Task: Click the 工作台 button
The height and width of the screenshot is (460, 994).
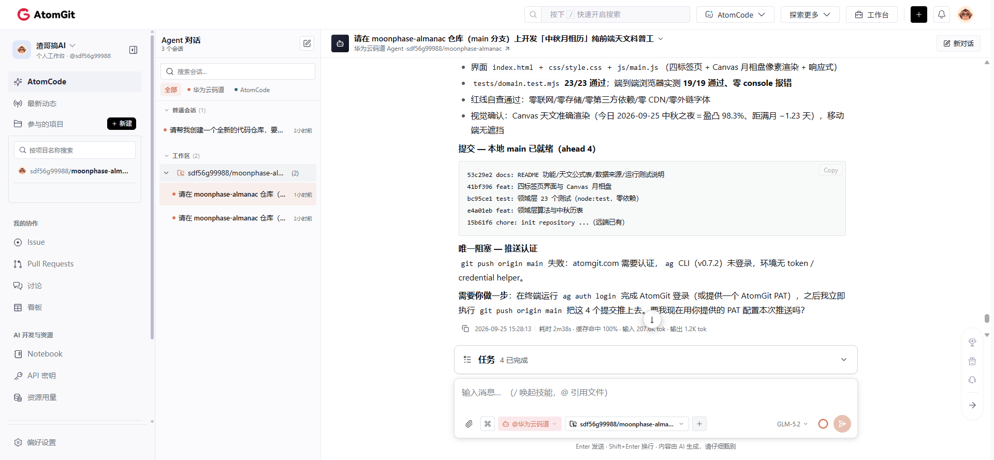Action: [x=872, y=14]
